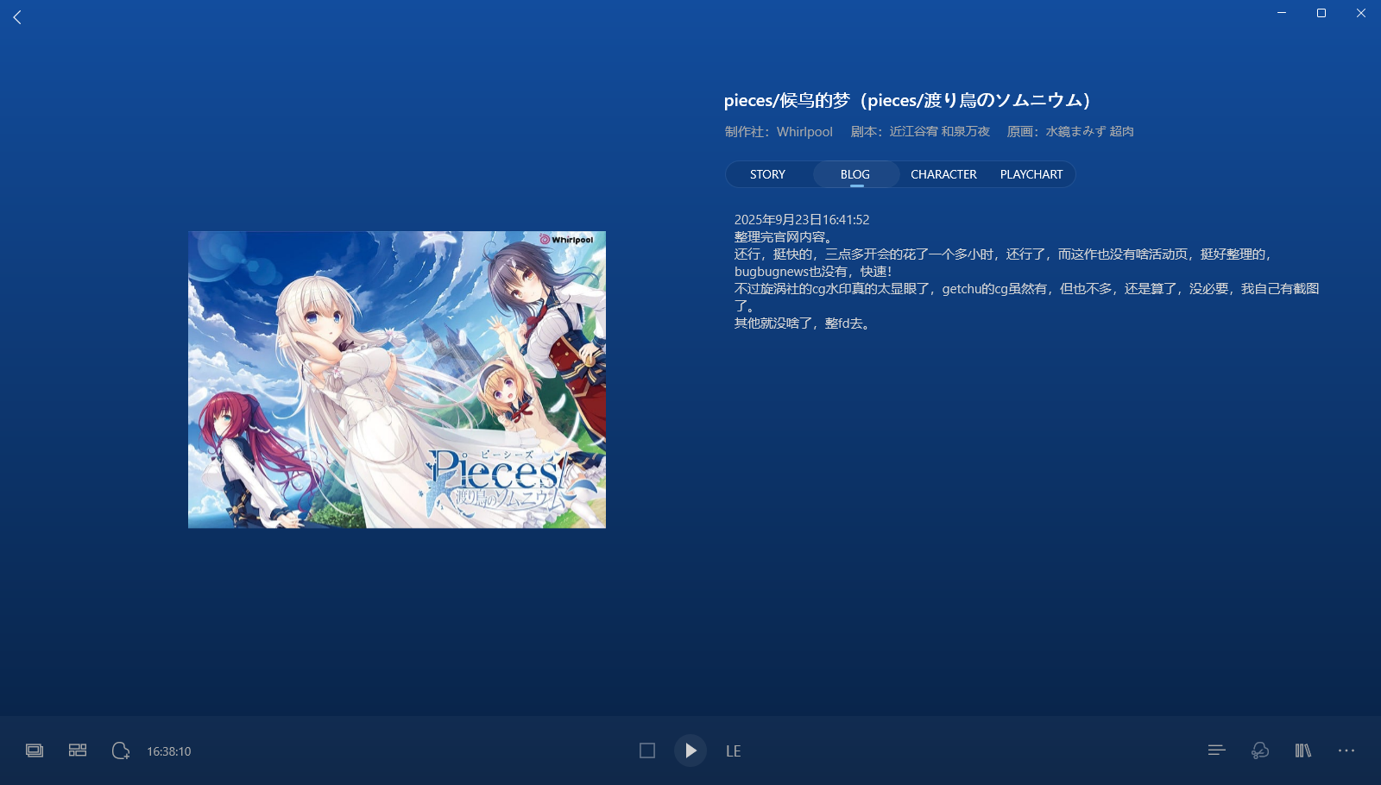
Task: Open the more options ellipsis menu
Action: point(1346,750)
